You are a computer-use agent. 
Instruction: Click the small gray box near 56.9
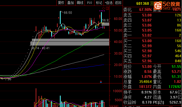click(x=106, y=24)
